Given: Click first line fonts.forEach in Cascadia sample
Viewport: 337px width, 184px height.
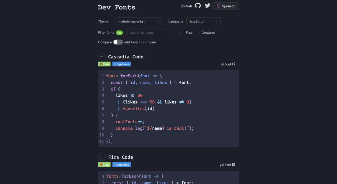Looking at the screenshot, I should click(x=134, y=76).
